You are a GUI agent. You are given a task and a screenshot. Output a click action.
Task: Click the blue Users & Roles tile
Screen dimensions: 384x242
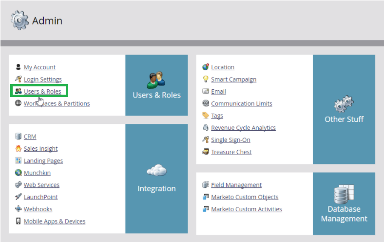(x=156, y=85)
